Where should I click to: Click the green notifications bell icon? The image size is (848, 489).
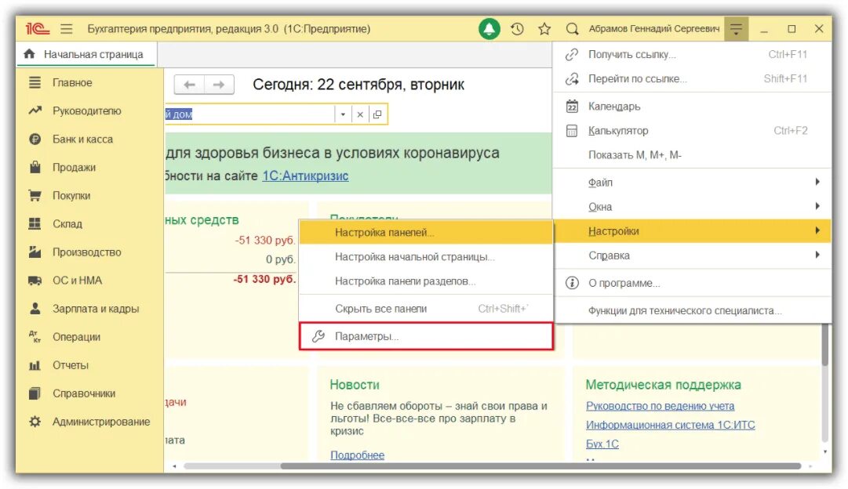(x=489, y=29)
